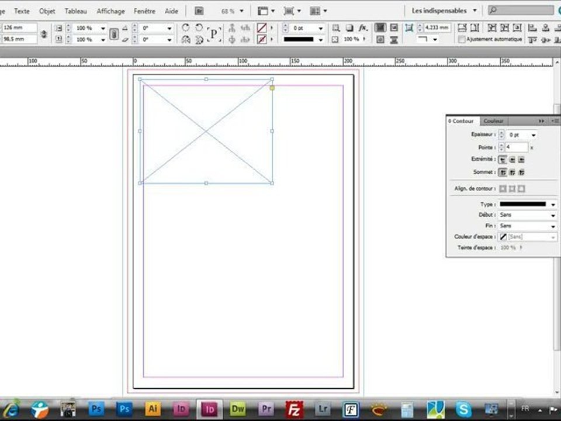
Task: Open Lightroom from the taskbar
Action: pos(323,409)
